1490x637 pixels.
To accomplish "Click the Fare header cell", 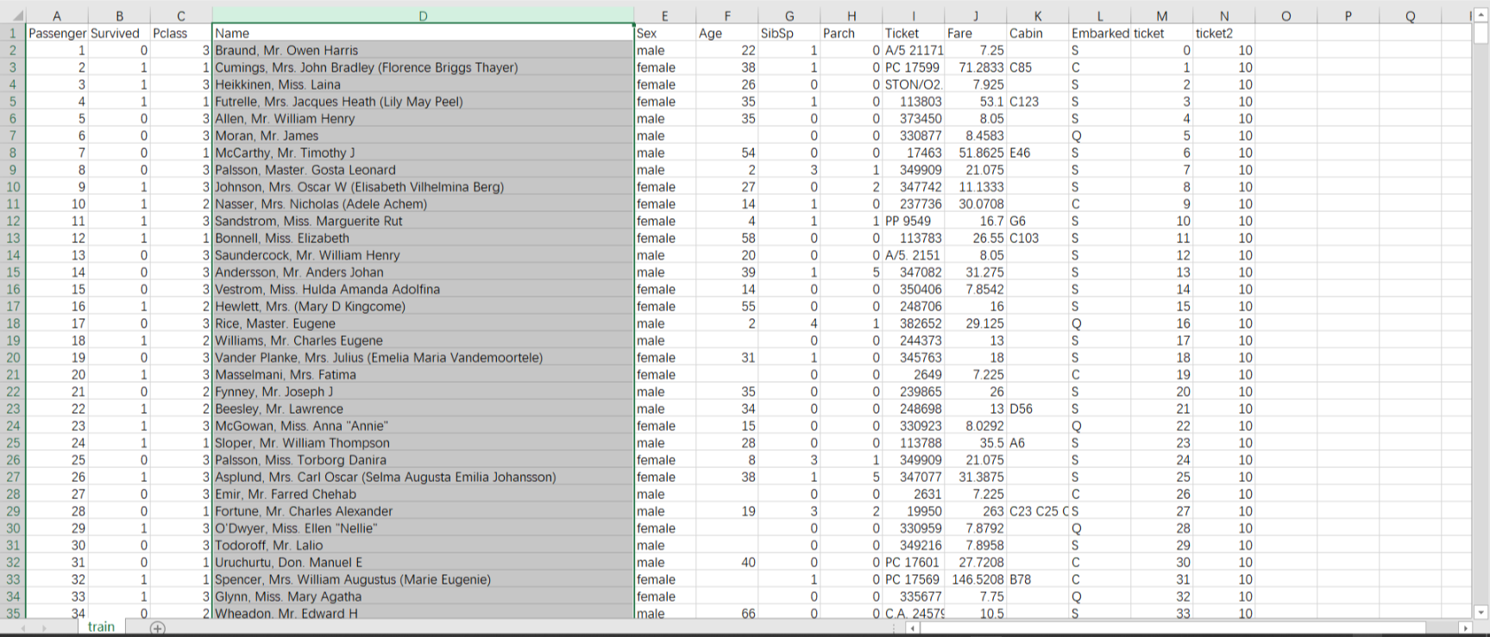I will coord(976,33).
